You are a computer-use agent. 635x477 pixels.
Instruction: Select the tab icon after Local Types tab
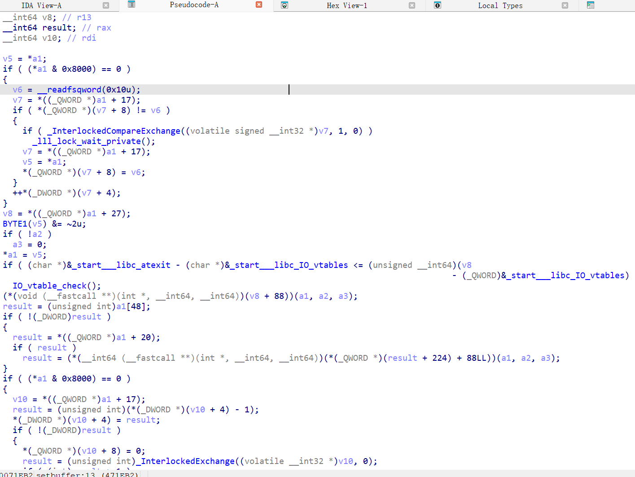pos(591,5)
